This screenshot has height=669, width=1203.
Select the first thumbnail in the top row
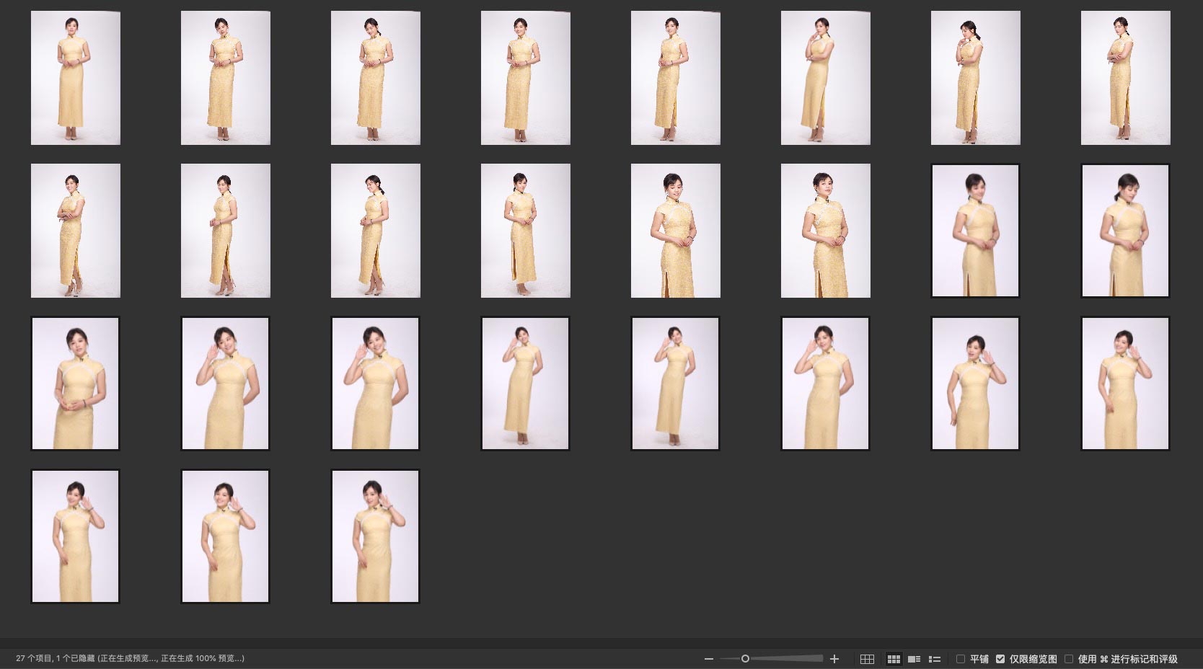76,78
